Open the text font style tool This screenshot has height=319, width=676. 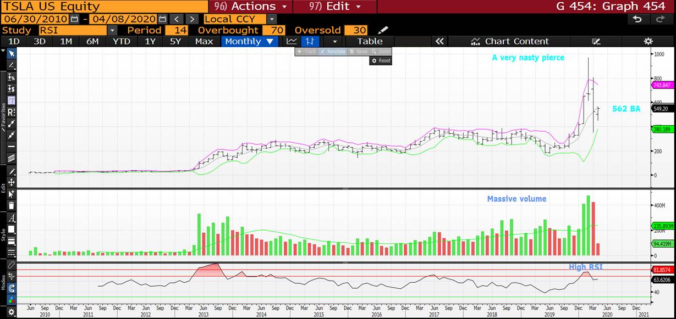click(x=11, y=218)
